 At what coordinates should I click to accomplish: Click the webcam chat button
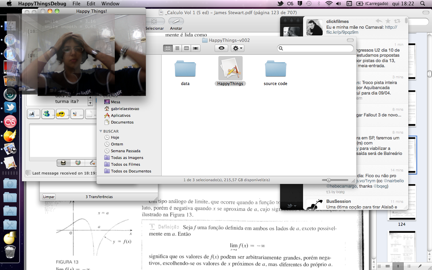pos(77,114)
